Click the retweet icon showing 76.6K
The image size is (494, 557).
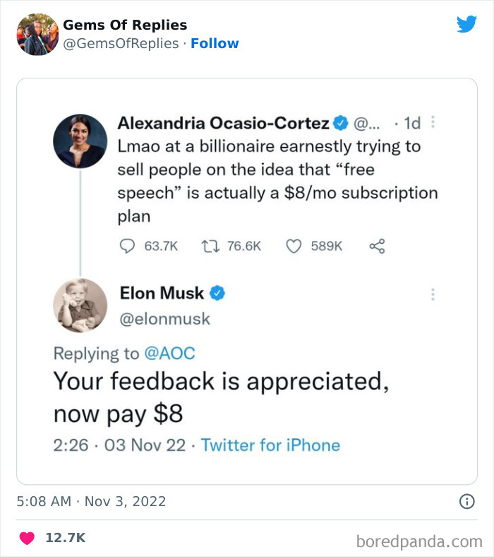point(208,246)
